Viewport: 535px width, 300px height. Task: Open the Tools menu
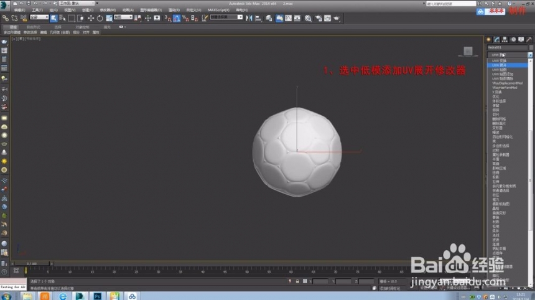pyautogui.click(x=37, y=10)
